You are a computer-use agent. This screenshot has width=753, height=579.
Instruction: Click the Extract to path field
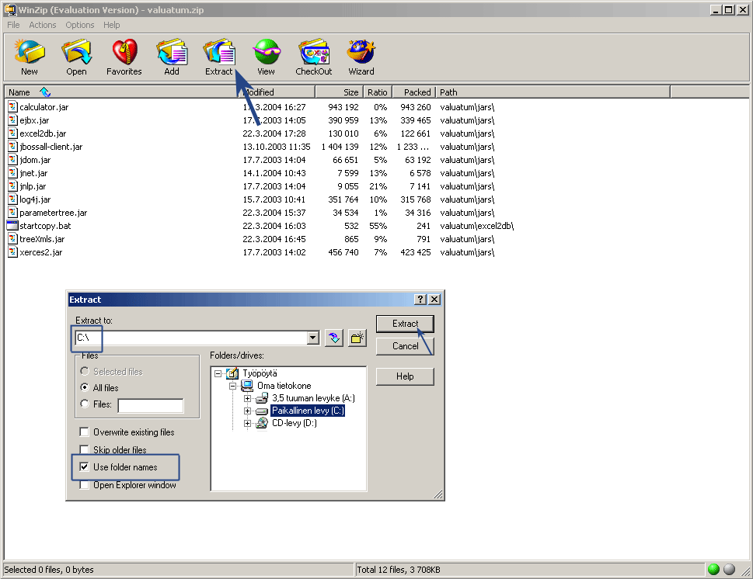pos(192,338)
